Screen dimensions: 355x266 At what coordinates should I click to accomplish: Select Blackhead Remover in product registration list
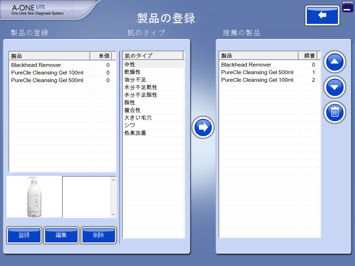[36, 65]
